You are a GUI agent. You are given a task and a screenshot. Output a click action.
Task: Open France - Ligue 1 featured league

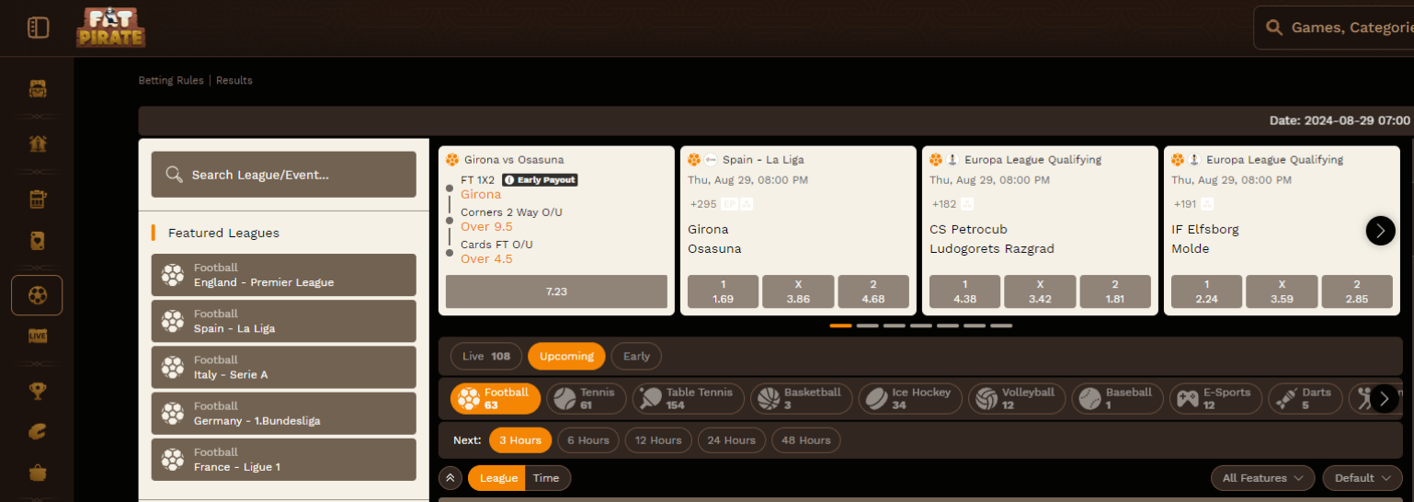pos(284,459)
